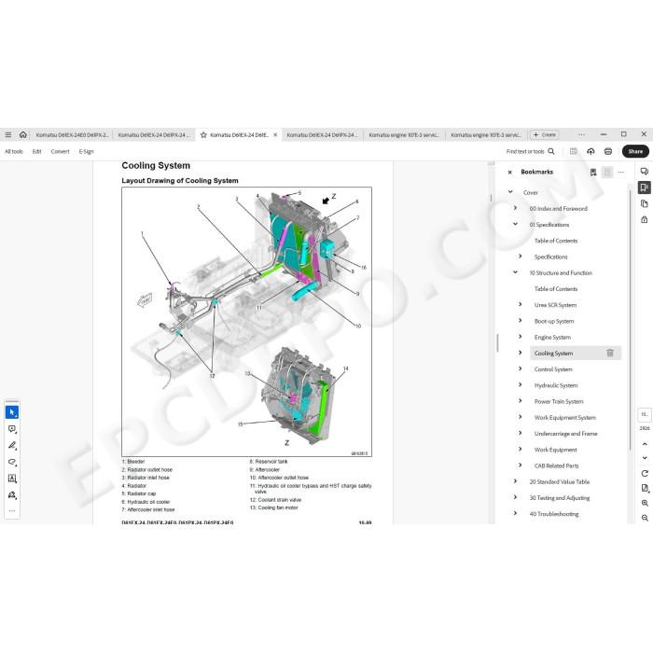Open more quick tools ellipsis
This screenshot has width=653, height=653.
click(12, 510)
